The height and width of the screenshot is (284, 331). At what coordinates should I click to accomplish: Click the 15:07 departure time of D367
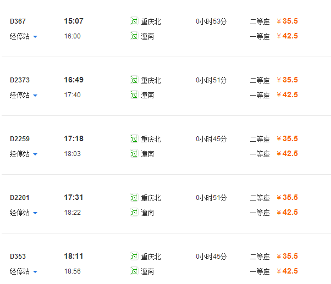point(74,21)
